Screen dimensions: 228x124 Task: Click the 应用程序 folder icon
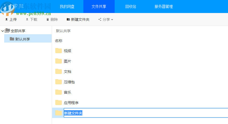(x=59, y=102)
